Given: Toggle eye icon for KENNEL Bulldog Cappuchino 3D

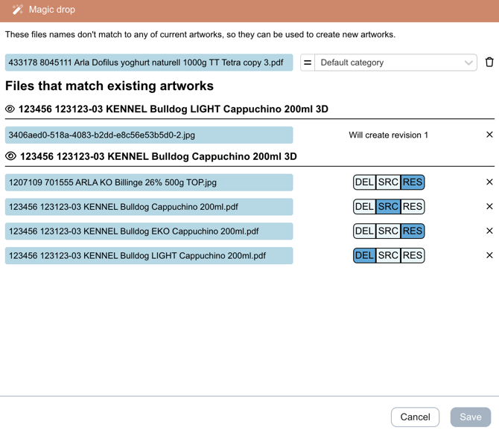Looking at the screenshot, I should pyautogui.click(x=10, y=156).
